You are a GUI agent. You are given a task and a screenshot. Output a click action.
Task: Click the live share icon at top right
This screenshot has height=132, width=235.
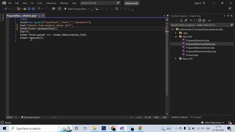230,8
